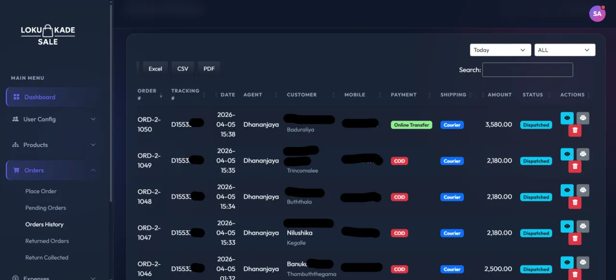Open the Today date filter dropdown
The height and width of the screenshot is (280, 616).
[x=500, y=49]
